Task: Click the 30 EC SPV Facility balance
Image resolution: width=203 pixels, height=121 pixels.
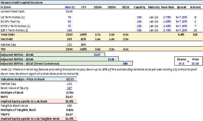Action: [69, 22]
